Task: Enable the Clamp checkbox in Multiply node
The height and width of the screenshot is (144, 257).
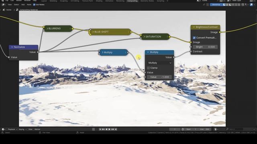Action: (148, 68)
